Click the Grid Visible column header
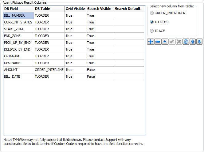This screenshot has width=204, height=152. (75, 9)
